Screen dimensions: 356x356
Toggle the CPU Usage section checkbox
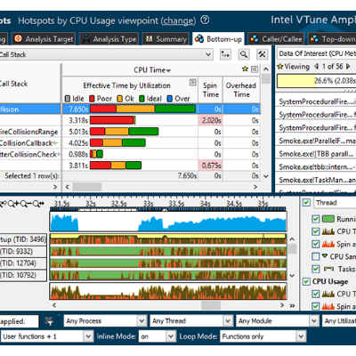tap(306, 281)
